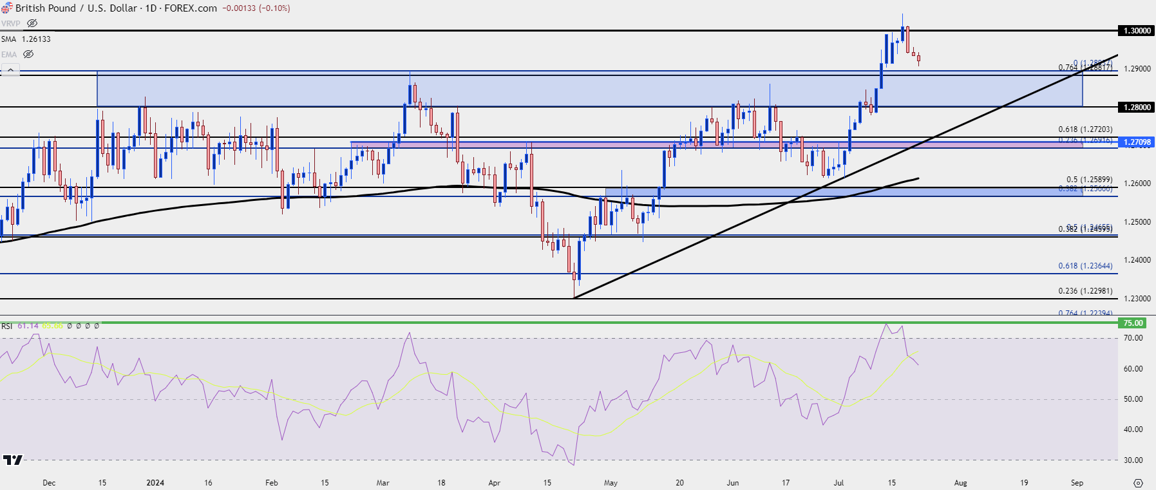The width and height of the screenshot is (1156, 490).
Task: Open the TradingView logo link
Action: pyautogui.click(x=12, y=460)
